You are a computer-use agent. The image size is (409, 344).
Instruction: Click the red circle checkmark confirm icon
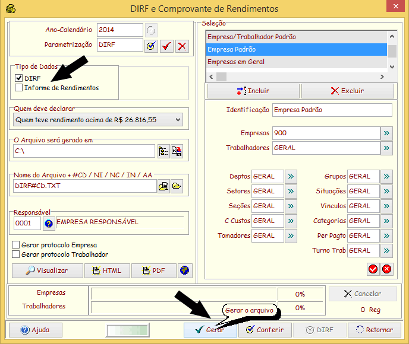coord(373,269)
